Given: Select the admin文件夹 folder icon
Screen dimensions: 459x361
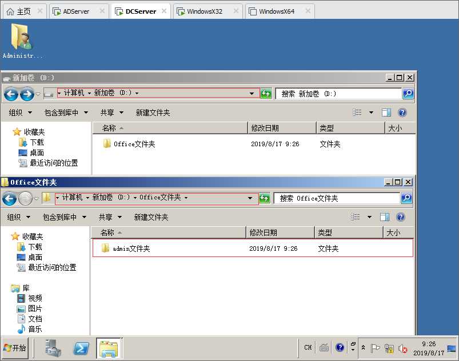Looking at the screenshot, I should 105,248.
